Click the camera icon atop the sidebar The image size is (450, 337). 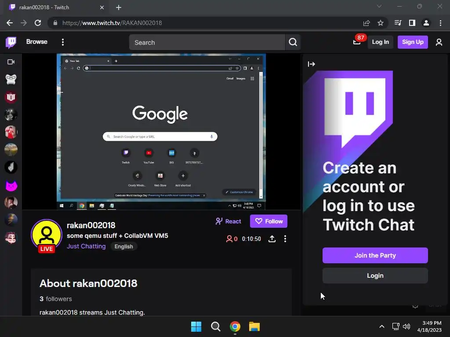tap(11, 62)
